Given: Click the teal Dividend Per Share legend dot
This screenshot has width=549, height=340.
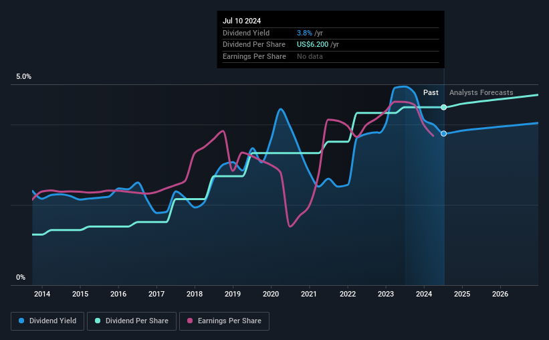Looking at the screenshot, I should (98, 321).
